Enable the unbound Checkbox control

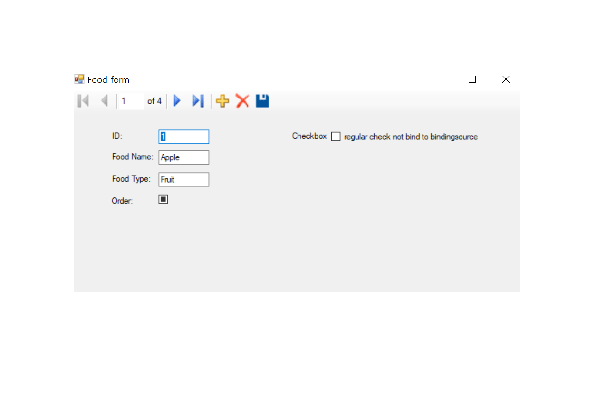pos(336,136)
